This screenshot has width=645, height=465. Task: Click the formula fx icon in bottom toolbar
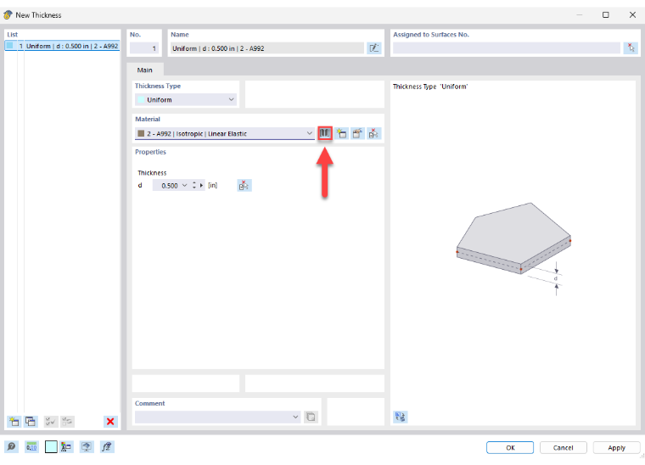pos(107,447)
